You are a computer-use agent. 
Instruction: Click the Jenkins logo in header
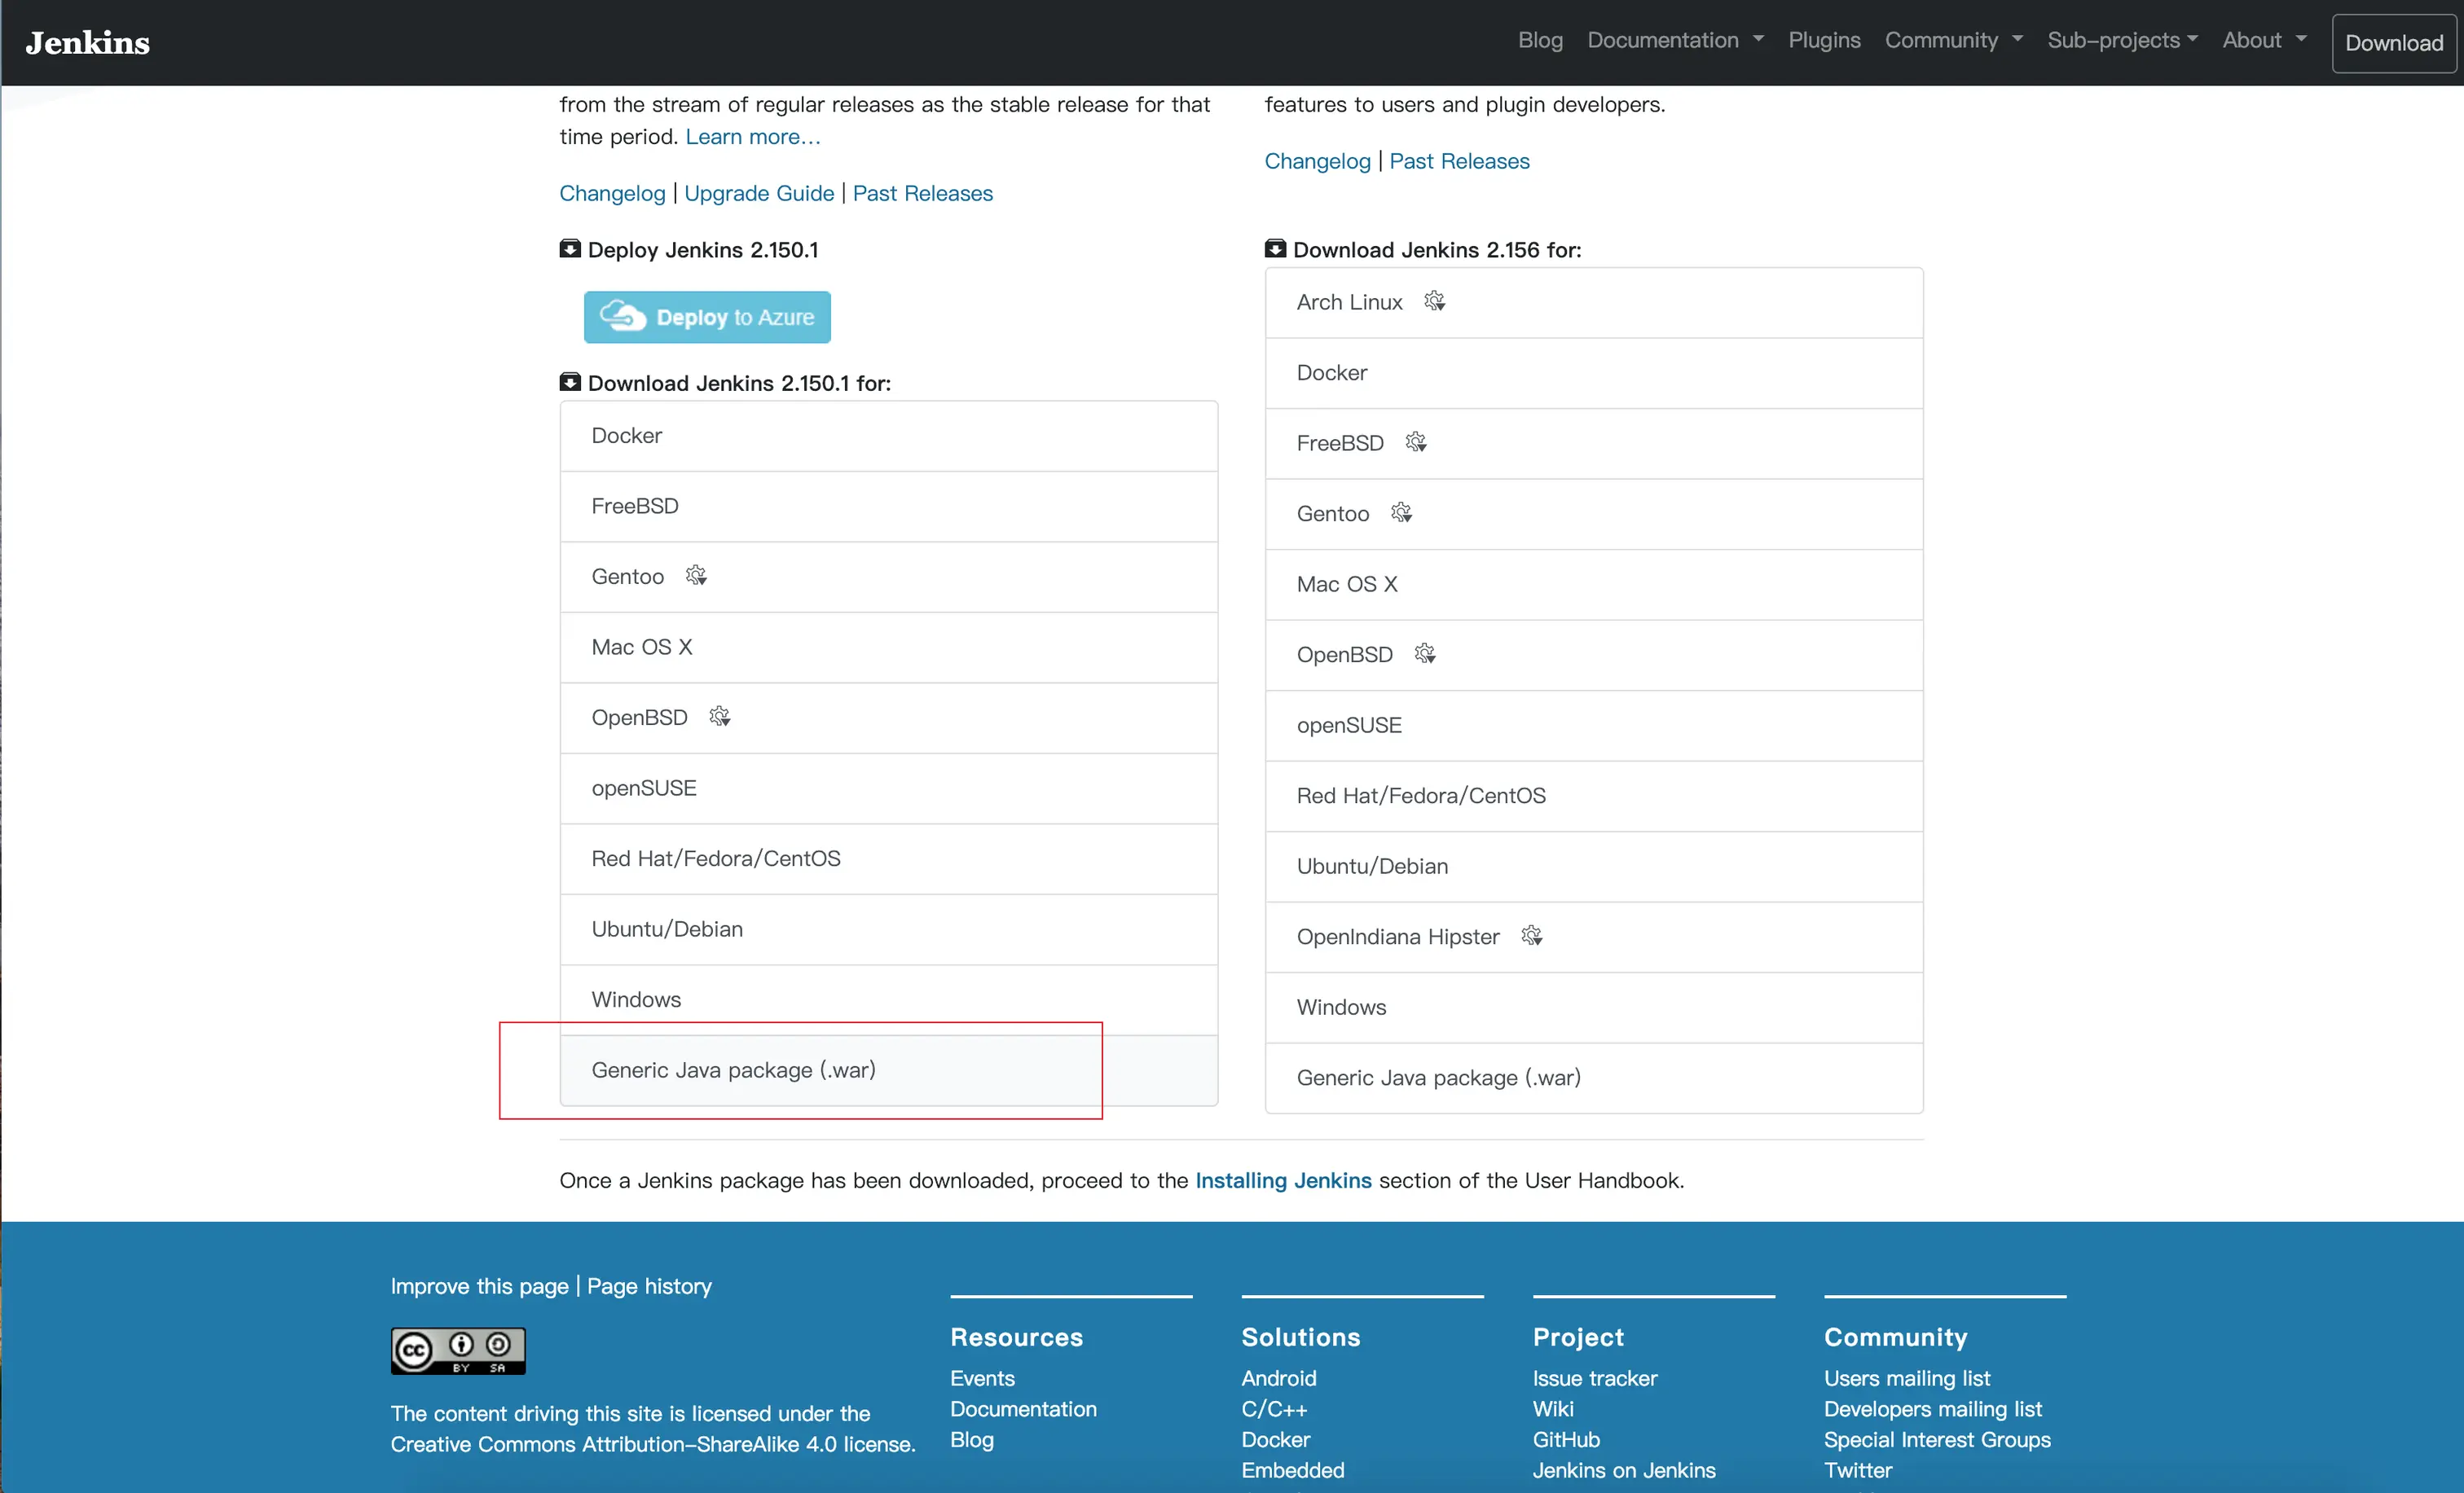pyautogui.click(x=88, y=42)
